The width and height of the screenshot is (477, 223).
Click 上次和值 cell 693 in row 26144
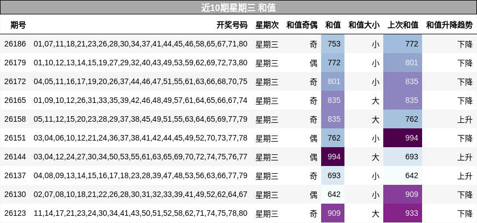403,157
